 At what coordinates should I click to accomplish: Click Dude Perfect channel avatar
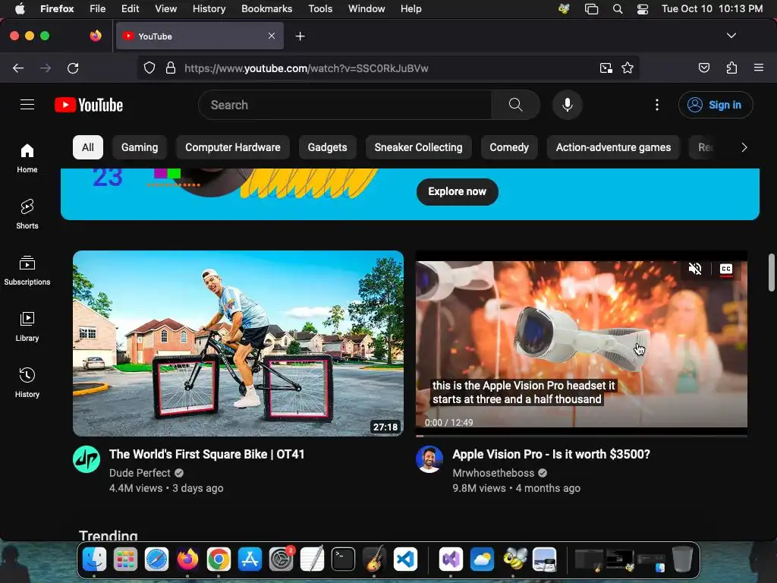point(87,459)
